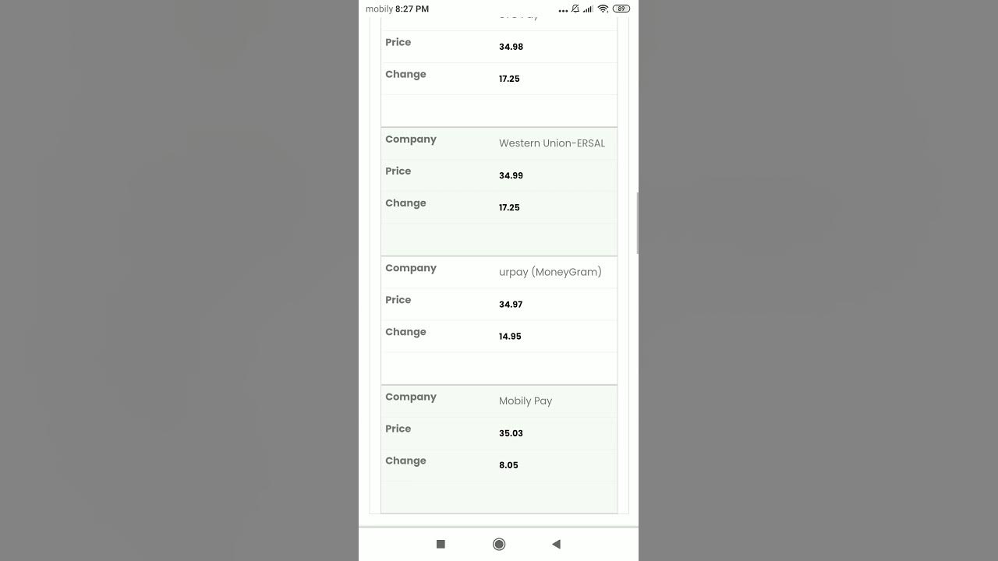Click the 34.99 price for Western Union-ERSAL
The image size is (998, 561).
point(511,175)
